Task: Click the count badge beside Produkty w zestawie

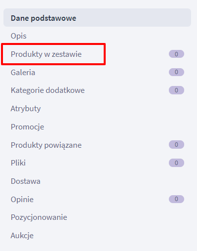Action: (x=176, y=54)
